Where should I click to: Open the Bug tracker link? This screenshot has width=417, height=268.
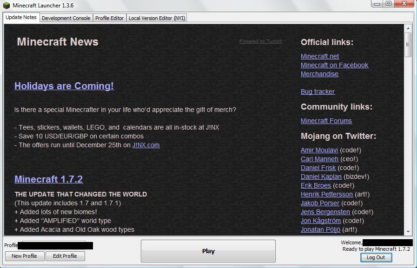coord(318,92)
